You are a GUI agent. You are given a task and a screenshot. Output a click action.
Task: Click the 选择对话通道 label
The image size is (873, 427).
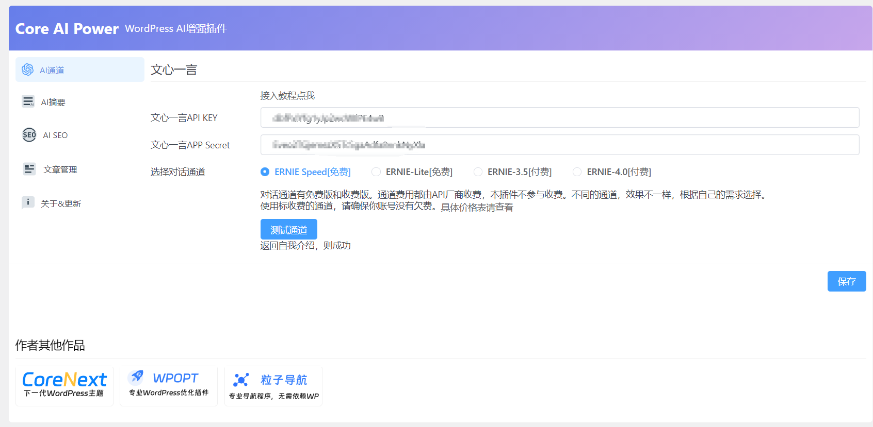tap(178, 172)
